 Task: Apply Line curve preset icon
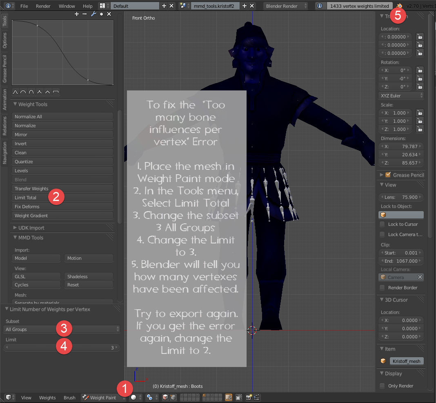click(47, 92)
